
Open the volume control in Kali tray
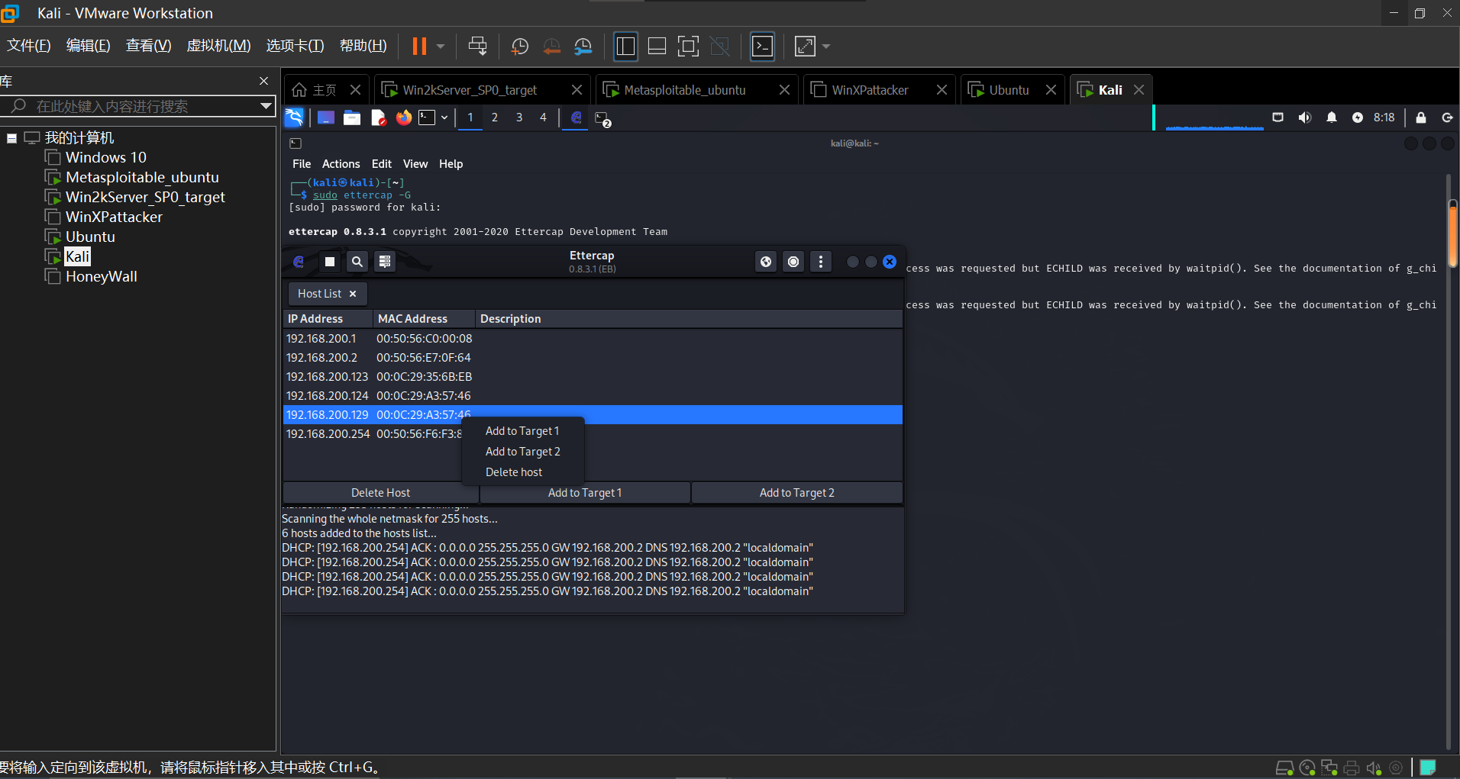click(x=1305, y=117)
